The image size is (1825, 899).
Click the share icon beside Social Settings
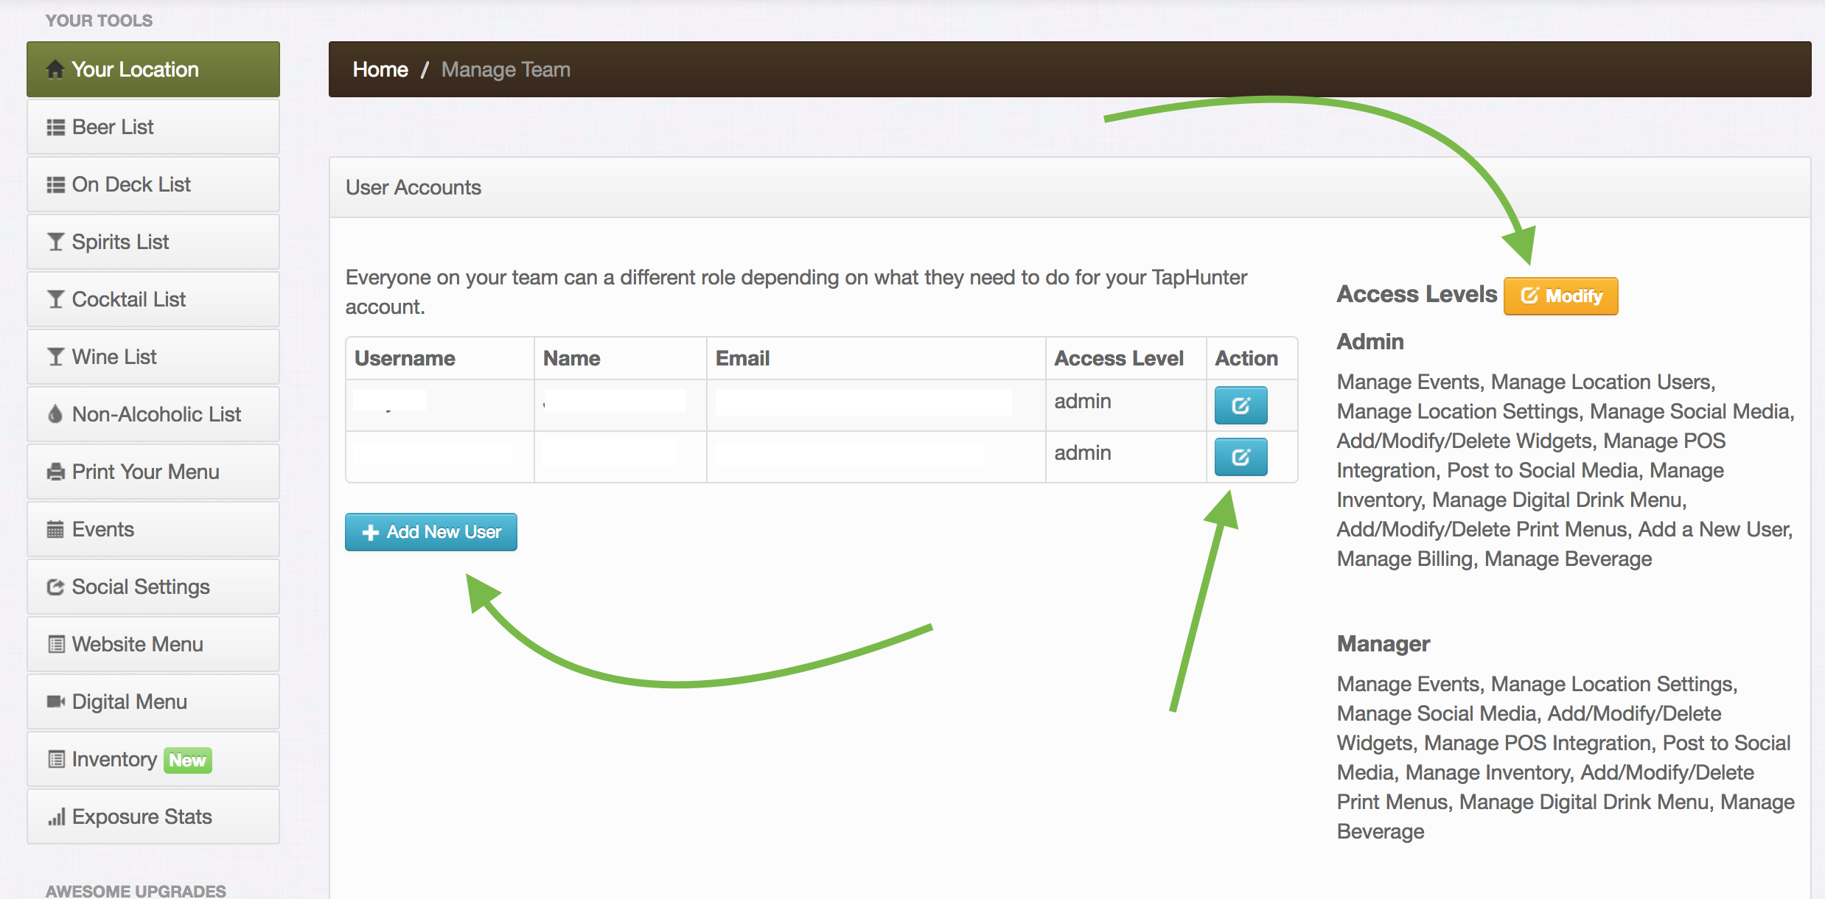[55, 587]
